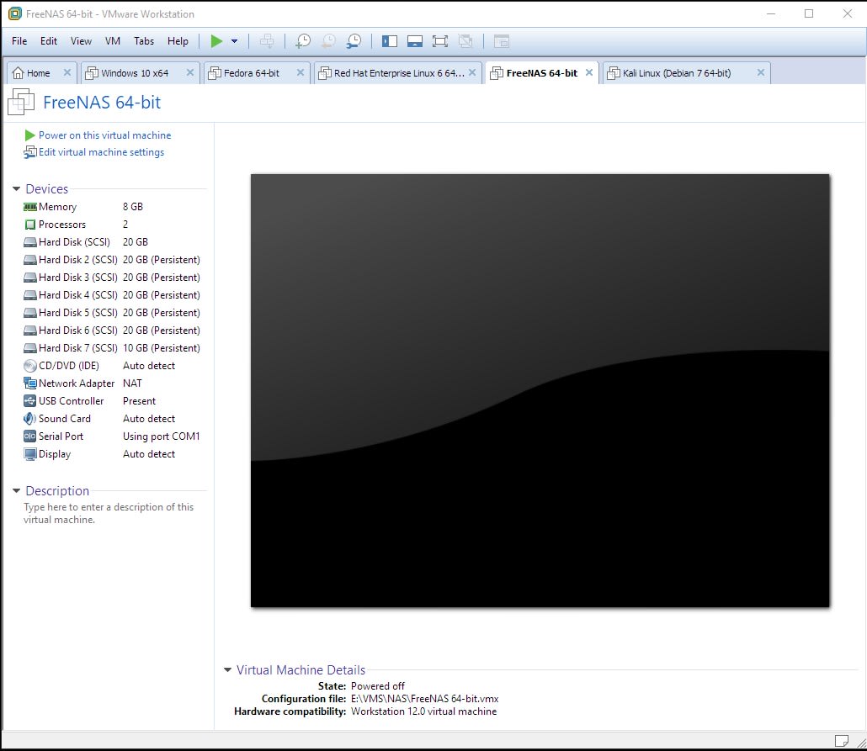
Task: Open the Snapshot Manager
Action: click(x=354, y=40)
